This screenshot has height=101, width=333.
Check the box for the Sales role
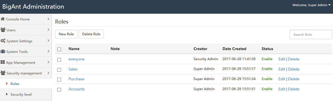59,70
